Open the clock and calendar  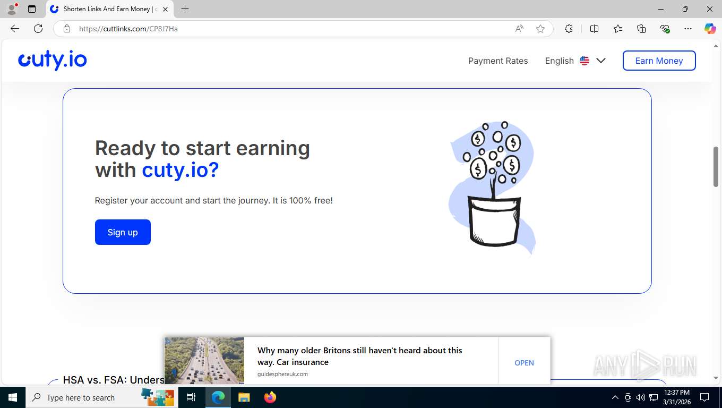coord(677,397)
